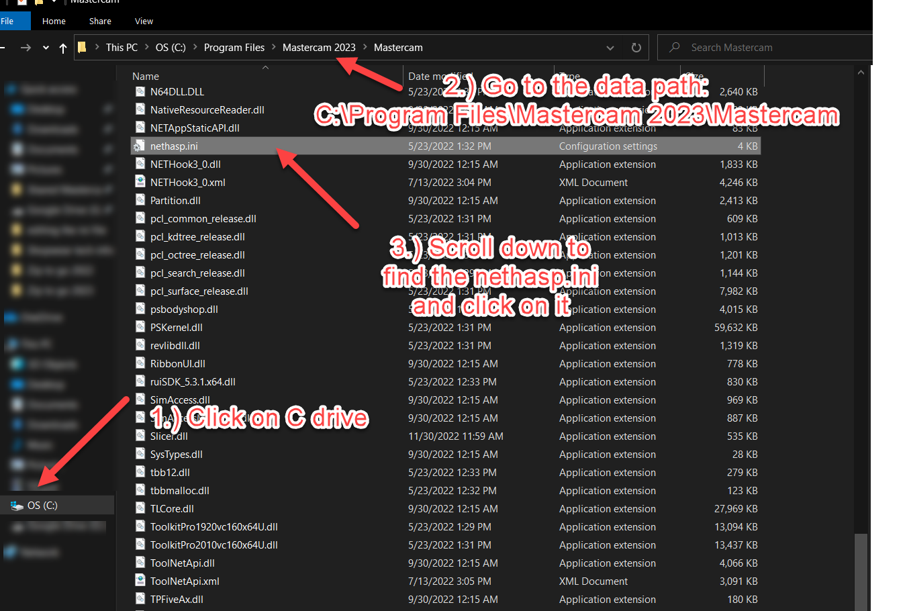
Task: Open the Share ribbon tab
Action: [x=100, y=21]
